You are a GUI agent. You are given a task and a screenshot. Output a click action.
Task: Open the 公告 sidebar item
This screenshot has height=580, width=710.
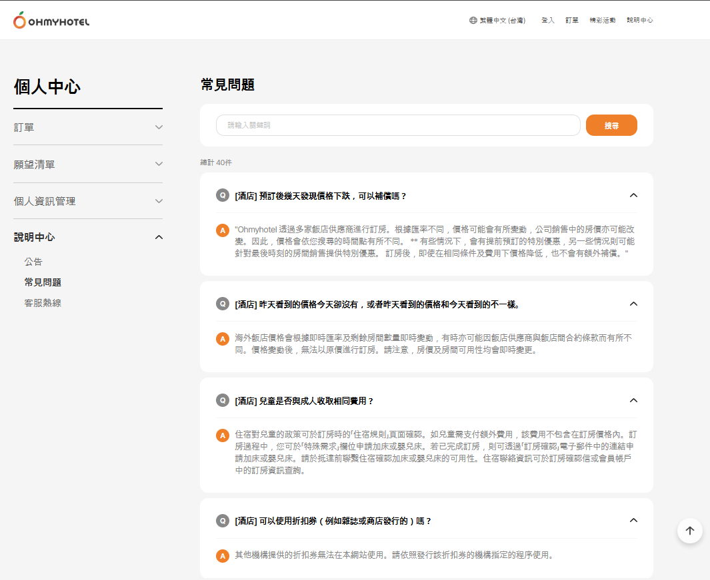coord(33,262)
